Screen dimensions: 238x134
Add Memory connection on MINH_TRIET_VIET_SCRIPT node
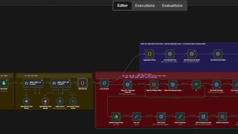(59, 93)
